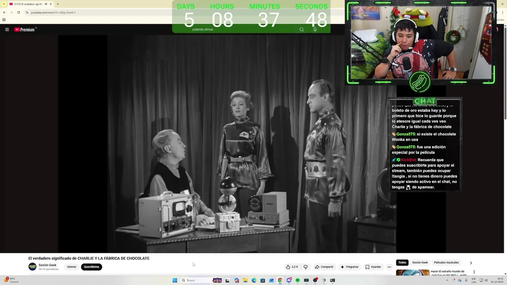Viewport: 507px width, 285px height.
Task: Go back with browser back arrow
Action: pos(4,12)
